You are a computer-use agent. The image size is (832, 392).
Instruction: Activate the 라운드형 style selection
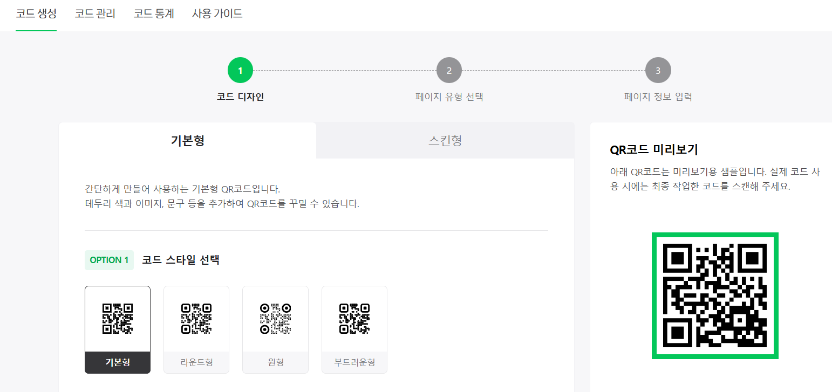coord(196,329)
